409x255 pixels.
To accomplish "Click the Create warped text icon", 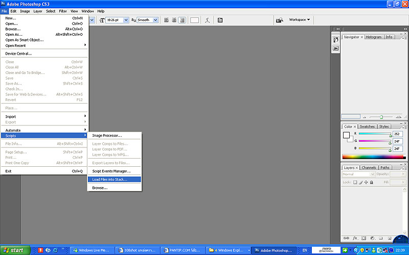I will click(208, 20).
